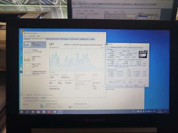Click the 13% usage value
Screen dimensions: 178x133
click(x=51, y=77)
